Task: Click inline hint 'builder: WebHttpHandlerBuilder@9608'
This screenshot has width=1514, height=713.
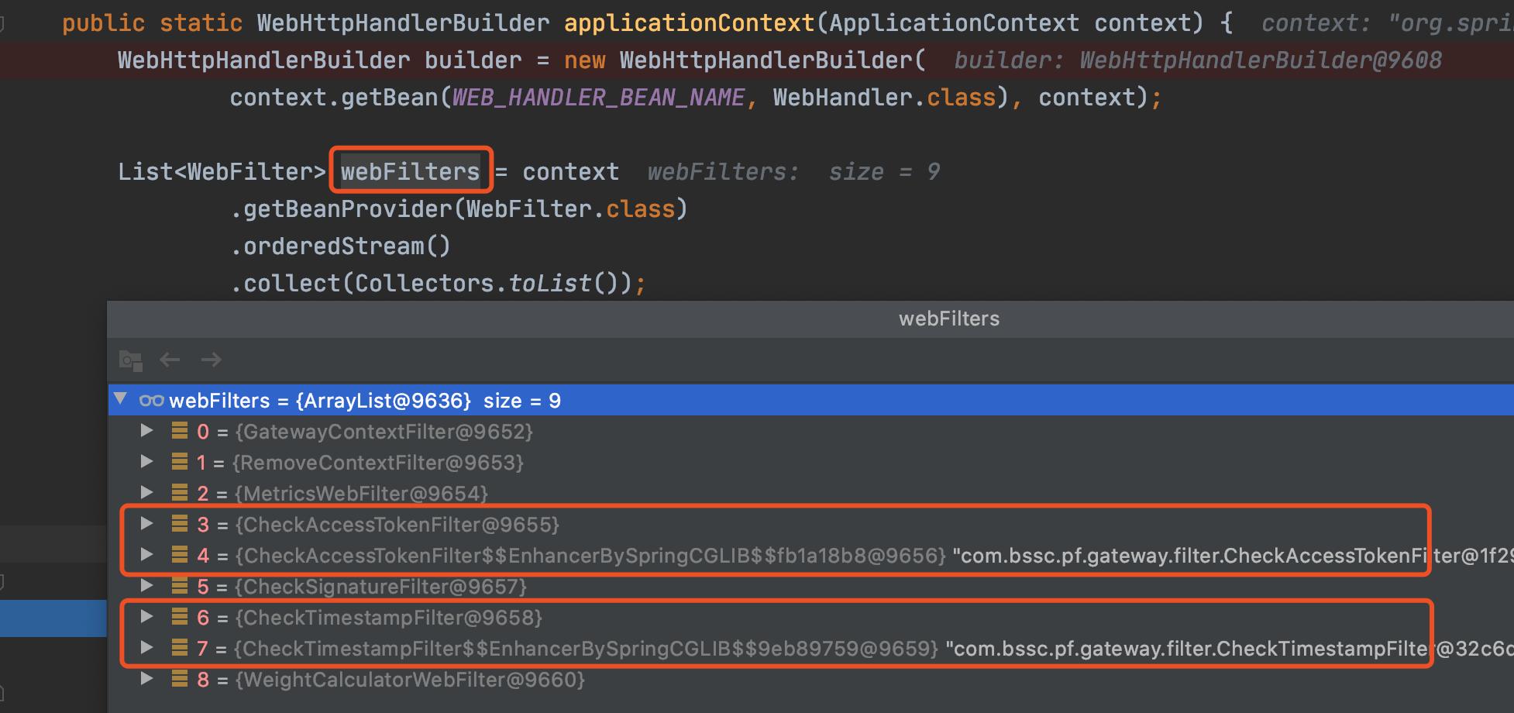Action: 1198,60
